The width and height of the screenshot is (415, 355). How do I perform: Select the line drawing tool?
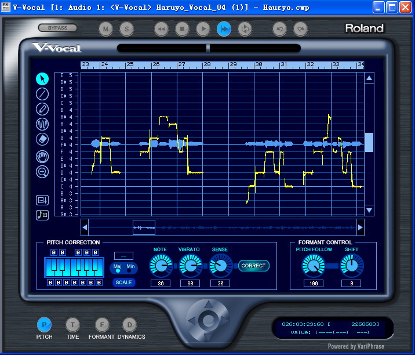point(42,94)
